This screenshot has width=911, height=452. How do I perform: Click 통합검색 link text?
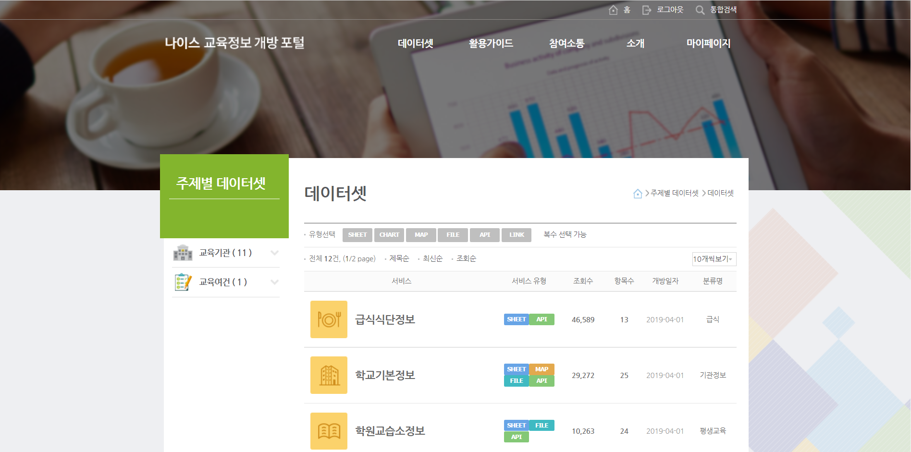click(724, 10)
